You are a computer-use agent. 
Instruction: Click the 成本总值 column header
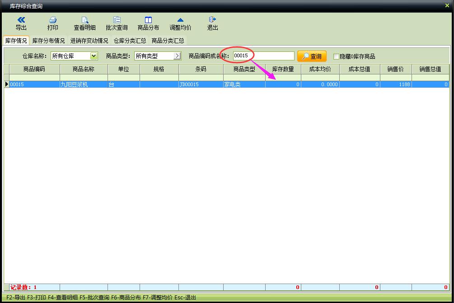(x=359, y=69)
